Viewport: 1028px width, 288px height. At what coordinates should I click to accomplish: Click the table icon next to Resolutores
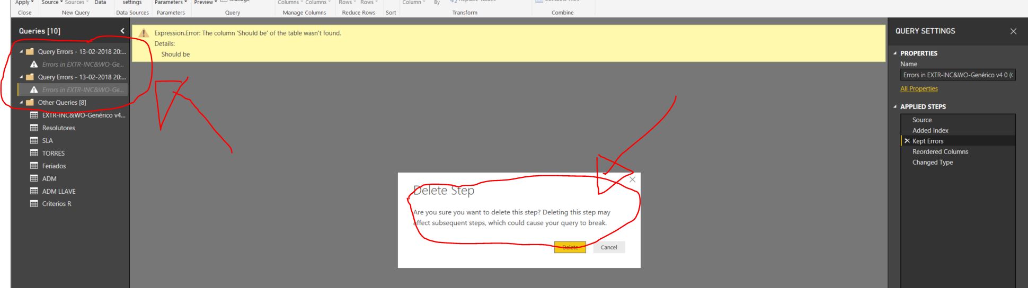click(34, 128)
